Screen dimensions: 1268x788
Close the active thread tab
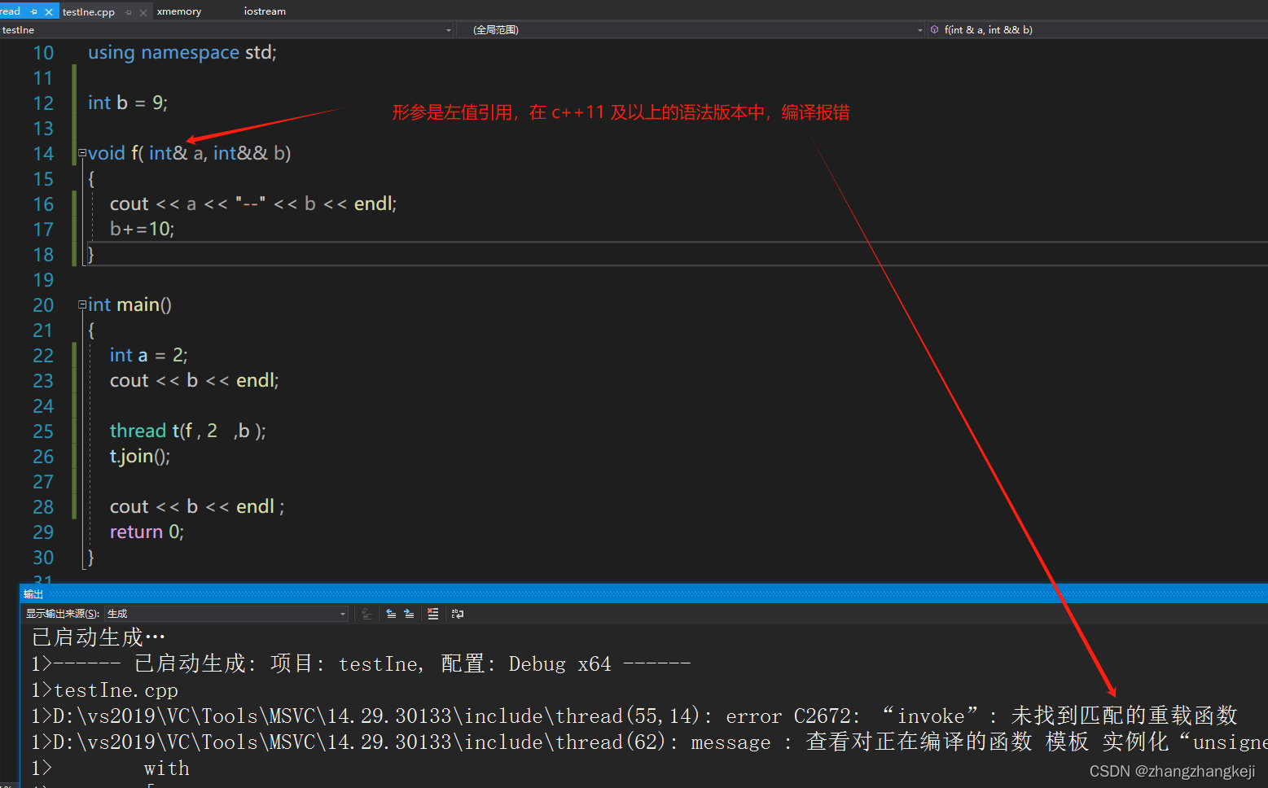[x=49, y=12]
